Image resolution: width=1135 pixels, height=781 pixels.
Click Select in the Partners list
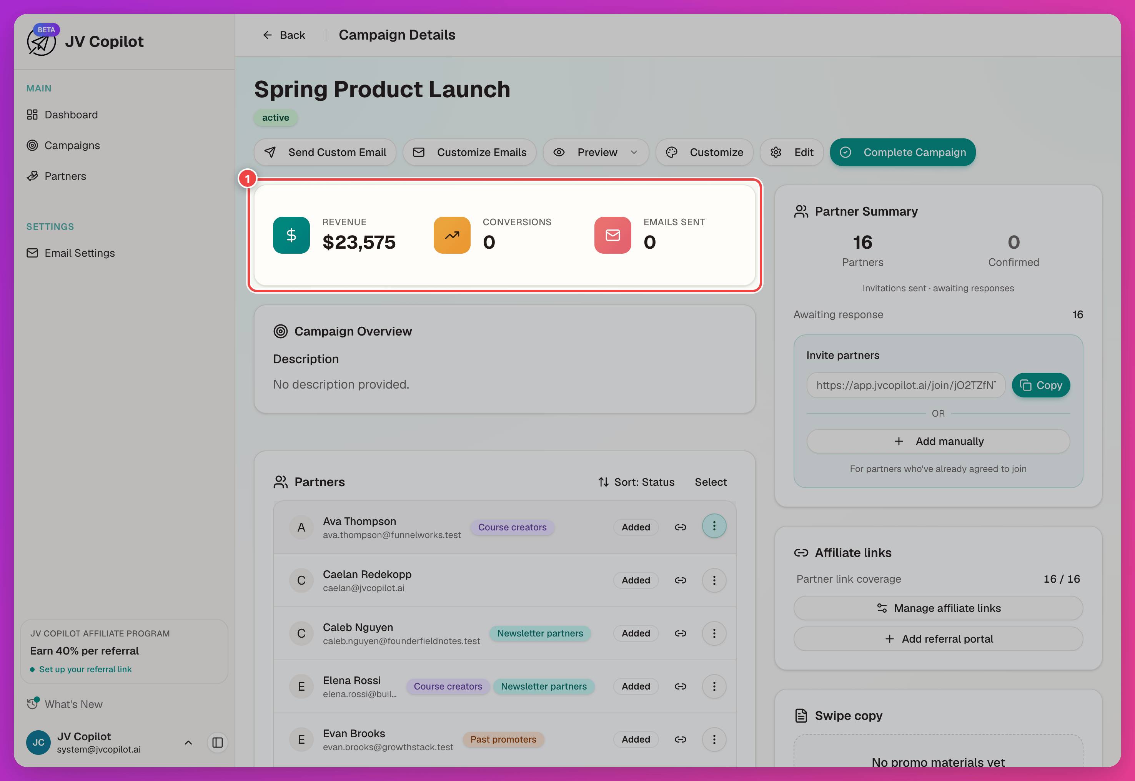coord(711,482)
